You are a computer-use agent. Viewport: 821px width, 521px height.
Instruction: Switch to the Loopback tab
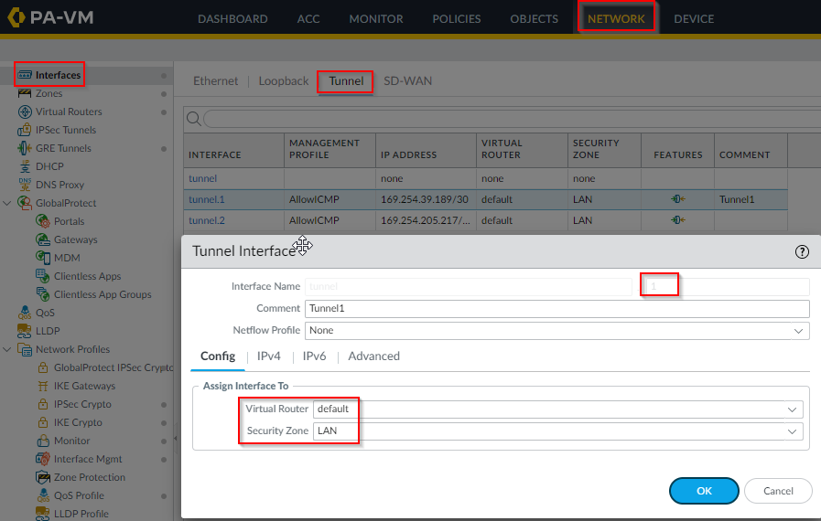point(283,81)
